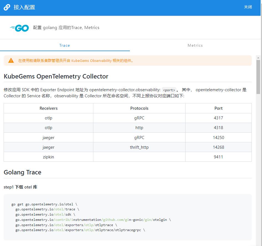Click the otelgin instrumentation code line

(93, 220)
